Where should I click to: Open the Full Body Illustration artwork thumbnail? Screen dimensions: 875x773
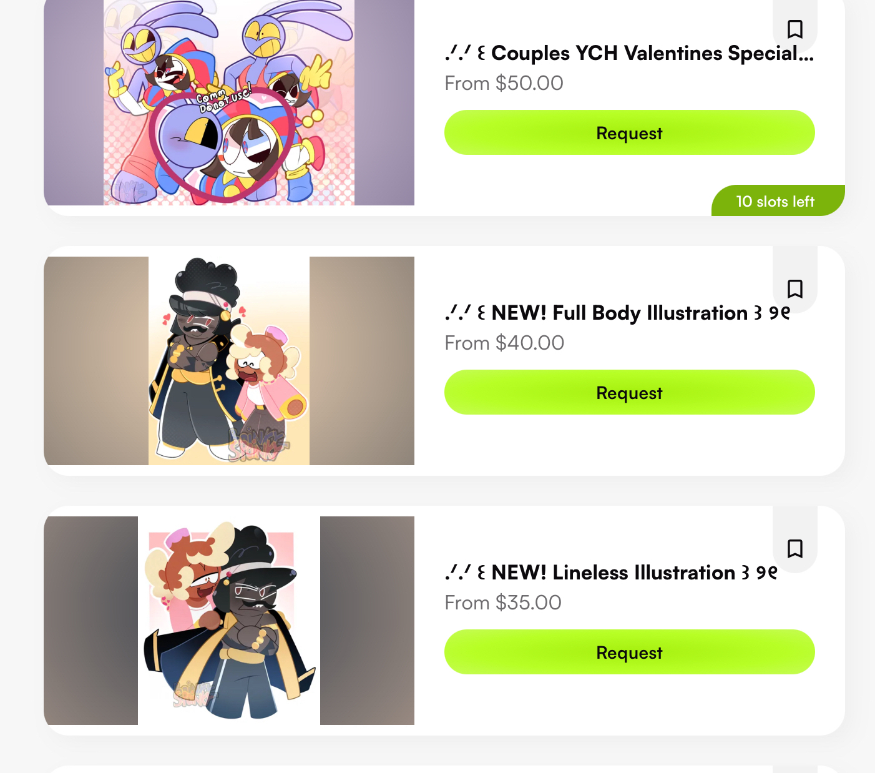pyautogui.click(x=229, y=361)
